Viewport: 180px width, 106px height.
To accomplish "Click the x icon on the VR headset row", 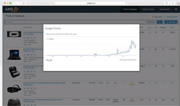I will (x=35, y=88).
